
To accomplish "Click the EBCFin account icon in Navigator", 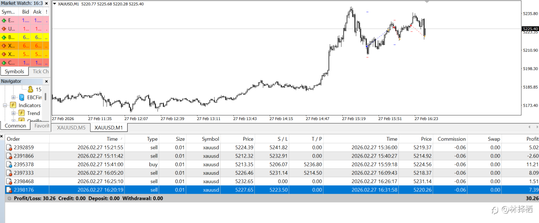I will point(22,97).
